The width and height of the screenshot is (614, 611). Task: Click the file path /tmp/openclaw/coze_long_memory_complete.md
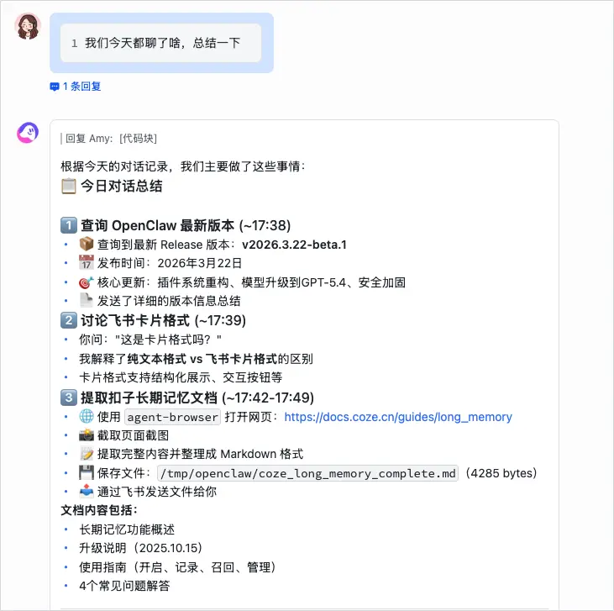[x=307, y=473]
